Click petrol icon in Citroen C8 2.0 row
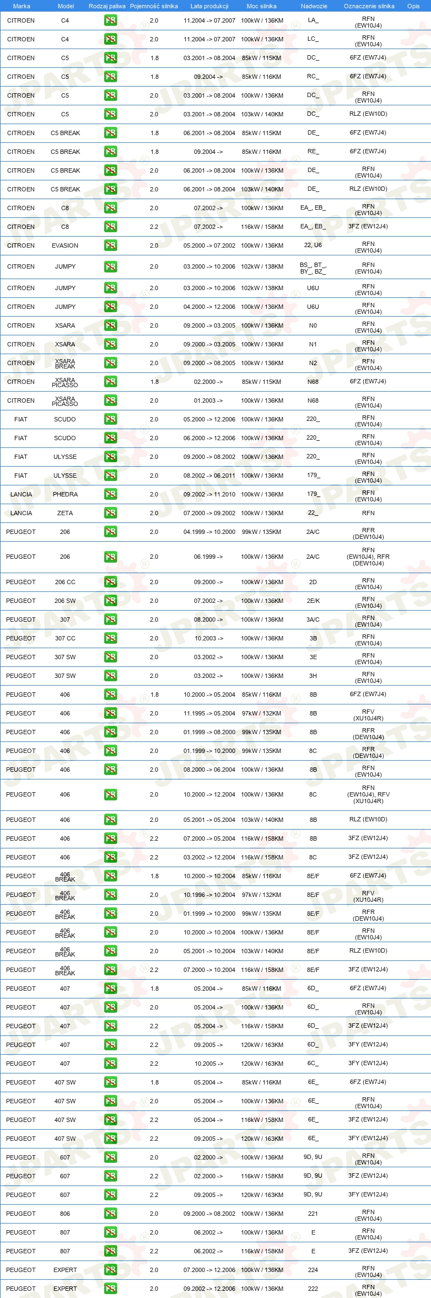The width and height of the screenshot is (431, 1298). [111, 208]
